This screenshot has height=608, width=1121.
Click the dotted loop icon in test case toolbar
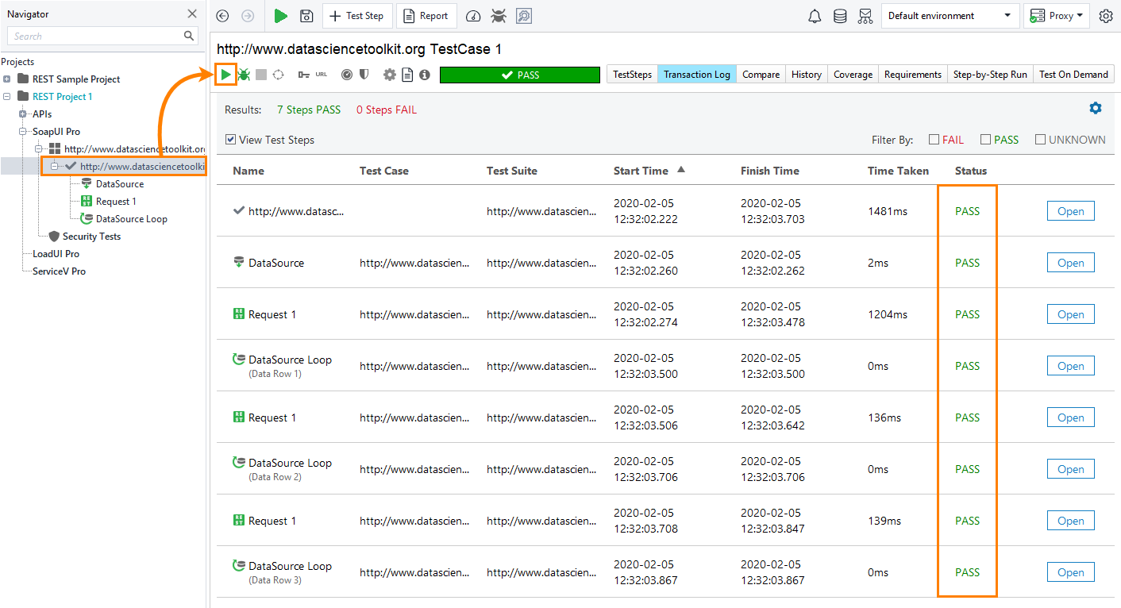tap(278, 75)
